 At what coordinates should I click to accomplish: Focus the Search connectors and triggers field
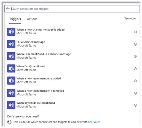pos(72,9)
